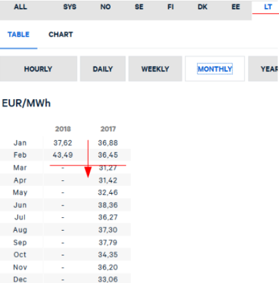Select the Jun 2017 value 38,36

pyautogui.click(x=108, y=205)
